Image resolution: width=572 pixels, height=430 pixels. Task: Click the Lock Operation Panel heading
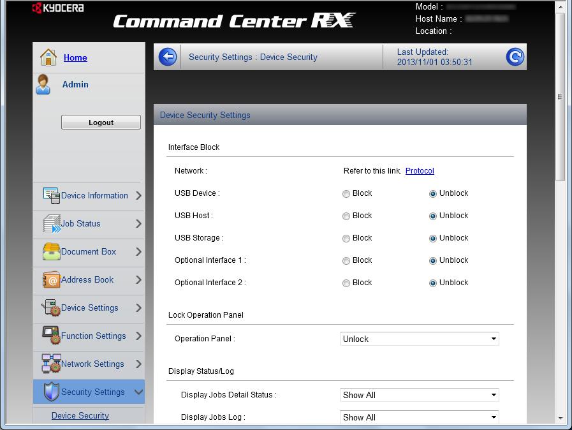(x=206, y=315)
